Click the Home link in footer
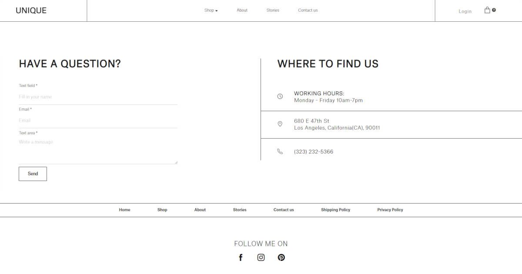The width and height of the screenshot is (522, 274). tap(124, 210)
